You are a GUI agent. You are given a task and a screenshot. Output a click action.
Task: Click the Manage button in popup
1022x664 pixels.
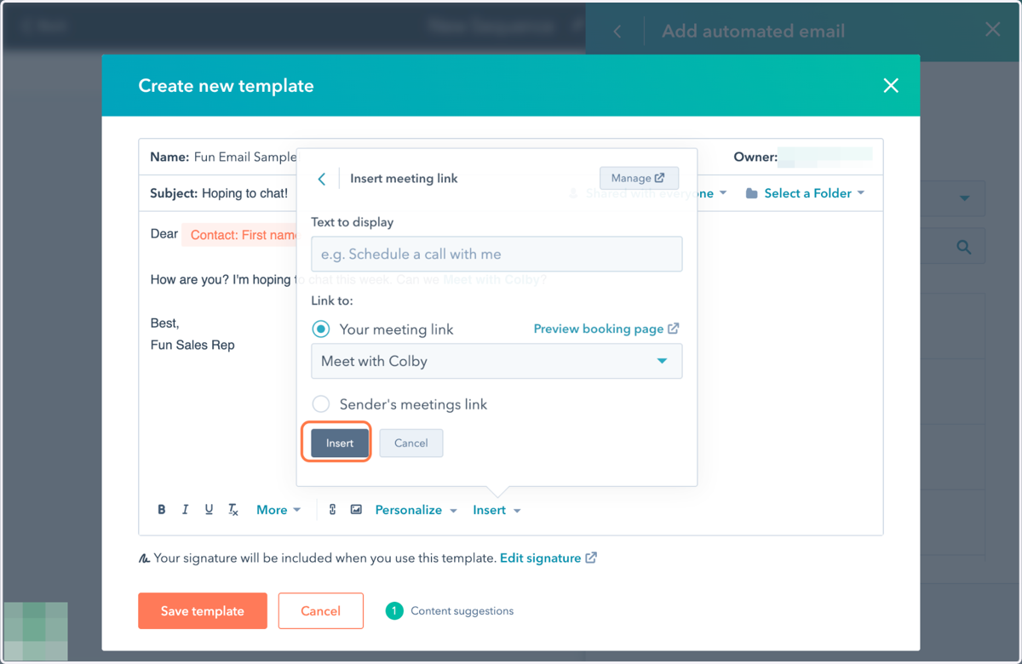639,178
